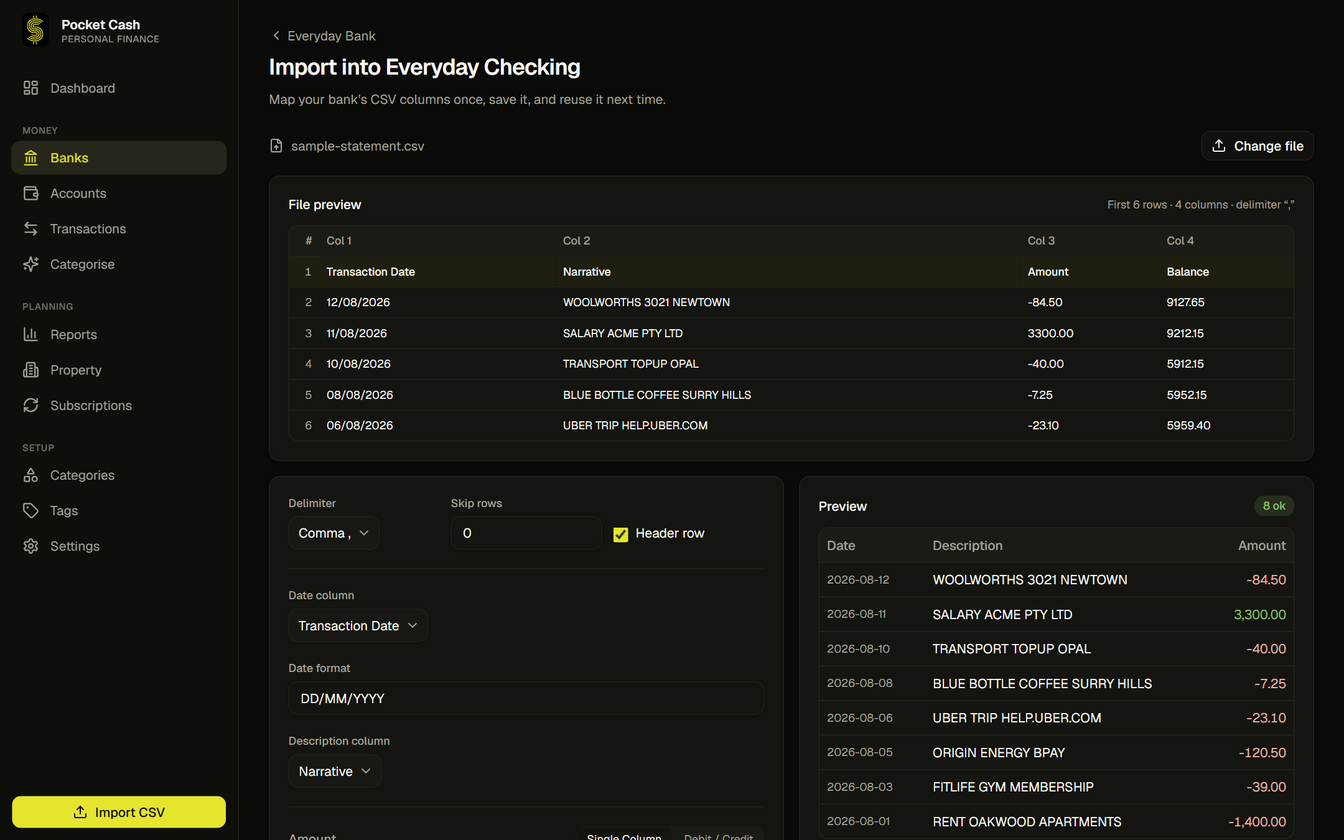This screenshot has height=840, width=1344.
Task: Open the Date column dropdown
Action: (x=358, y=625)
